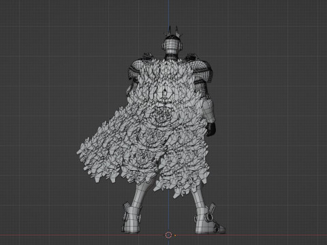
Task: Select the black gloved hand
Action: pos(211,129)
